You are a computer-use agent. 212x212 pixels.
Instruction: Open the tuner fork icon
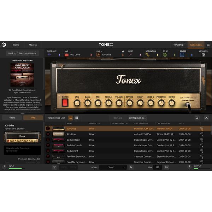click(x=55, y=167)
